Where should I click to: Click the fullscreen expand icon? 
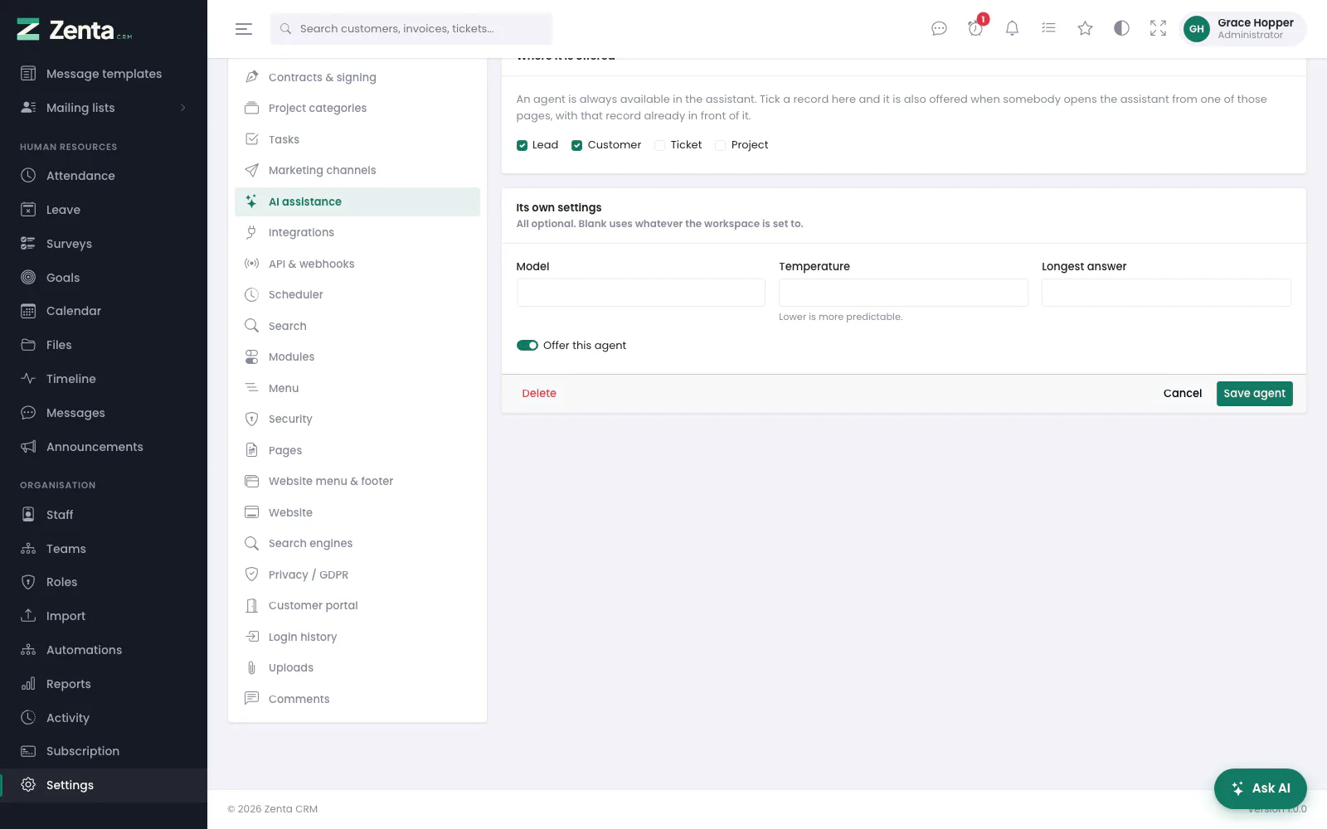[1158, 29]
